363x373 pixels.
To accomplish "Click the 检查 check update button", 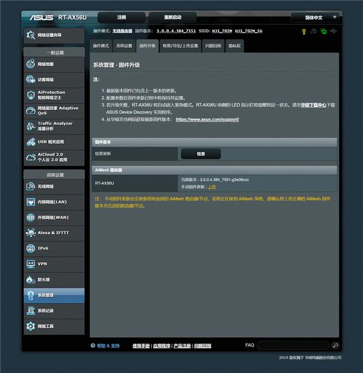I will (201, 154).
